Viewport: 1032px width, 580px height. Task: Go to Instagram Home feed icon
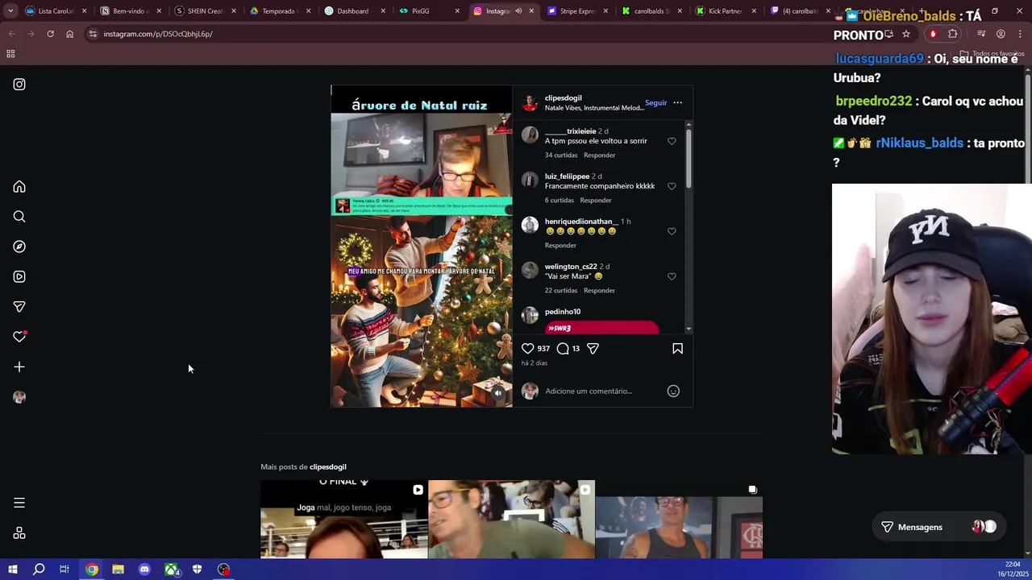(x=19, y=187)
